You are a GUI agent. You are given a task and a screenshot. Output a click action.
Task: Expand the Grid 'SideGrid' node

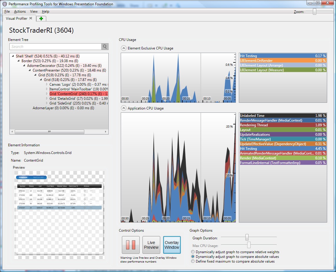click(47, 103)
